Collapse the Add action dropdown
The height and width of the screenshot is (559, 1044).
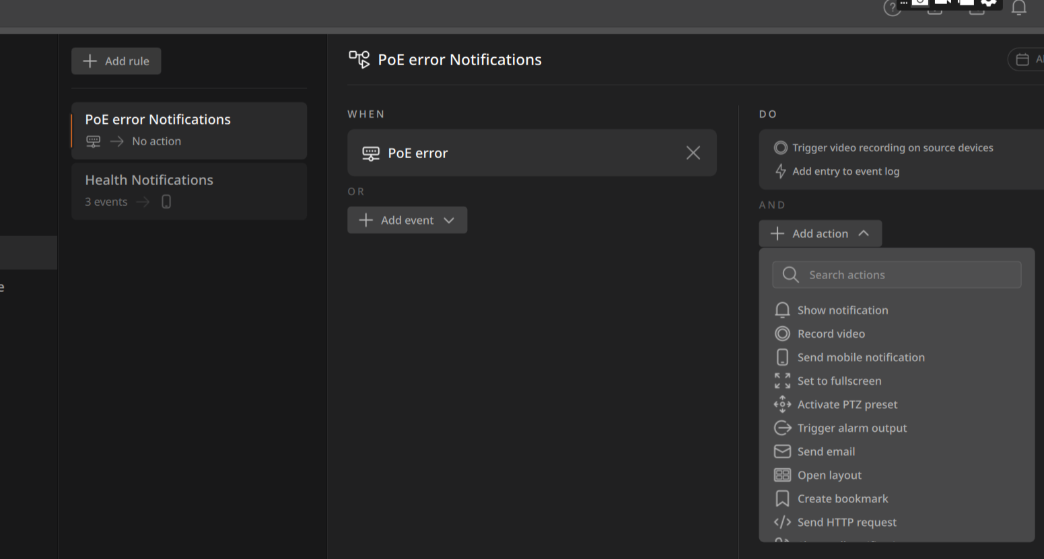(820, 233)
